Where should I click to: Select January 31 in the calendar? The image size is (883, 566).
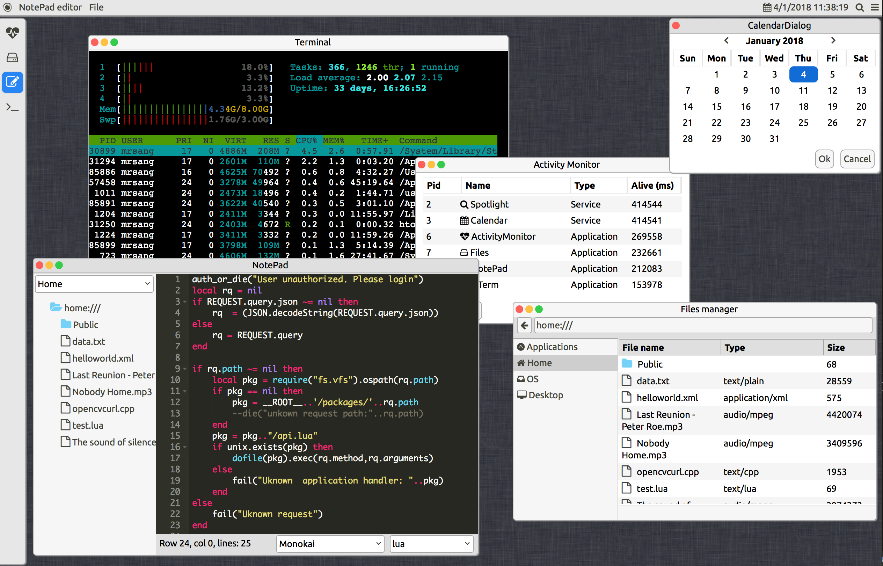(x=774, y=139)
